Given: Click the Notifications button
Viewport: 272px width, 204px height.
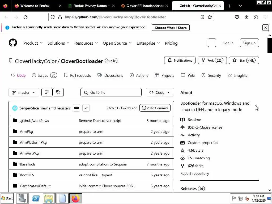Looking at the screenshot, I should click(180, 60).
